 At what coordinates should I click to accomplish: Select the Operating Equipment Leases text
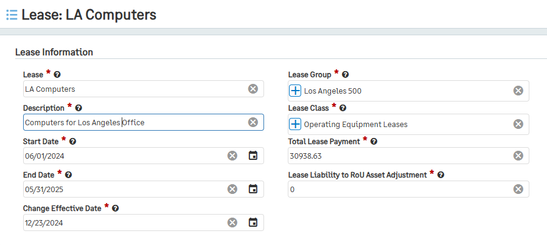[x=356, y=125]
